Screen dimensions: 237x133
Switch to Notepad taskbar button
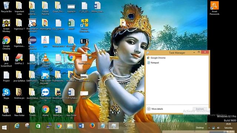tap(103, 126)
